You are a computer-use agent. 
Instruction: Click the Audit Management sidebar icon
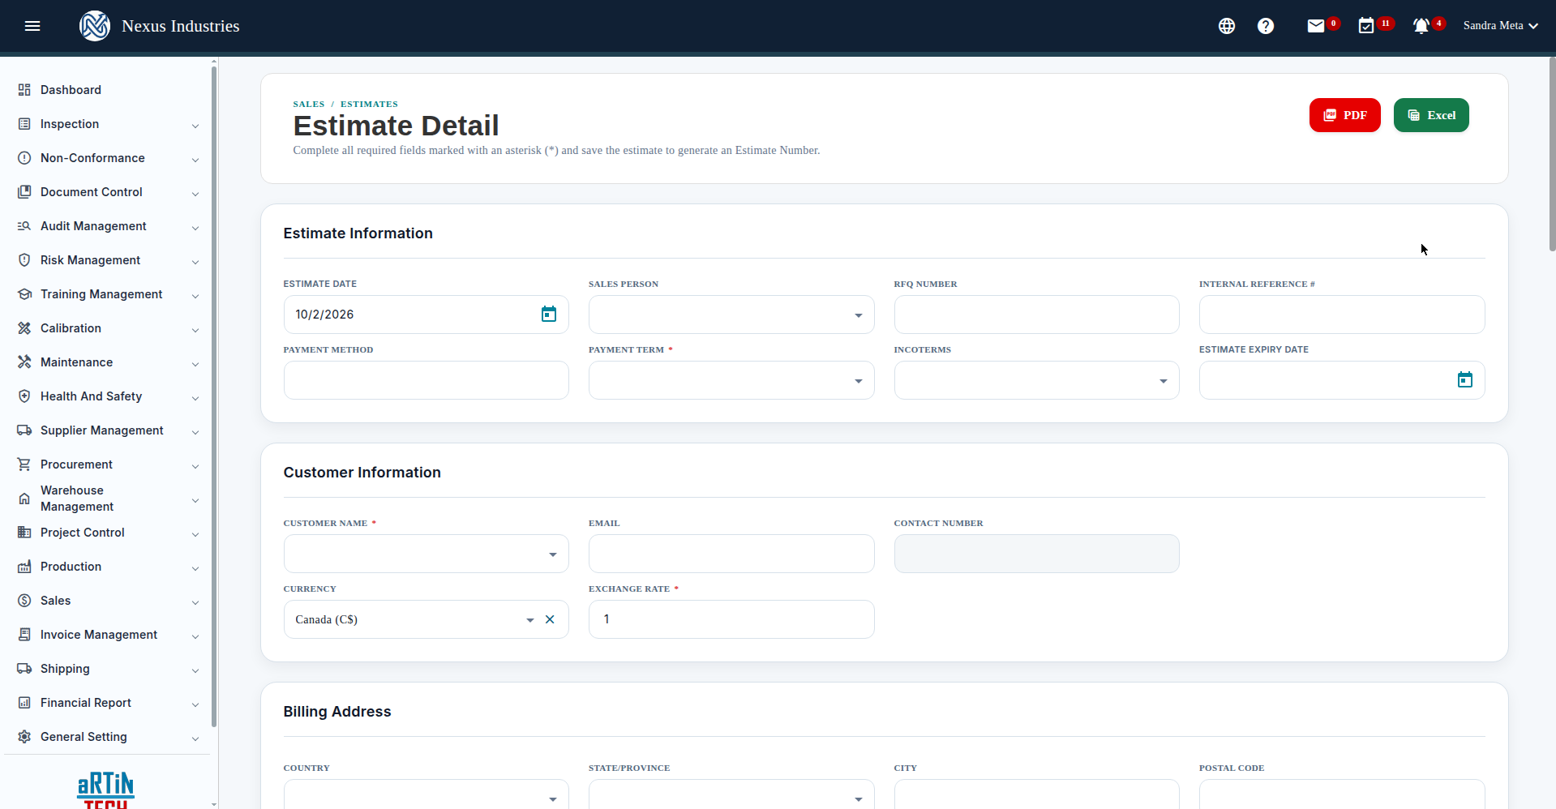(24, 226)
